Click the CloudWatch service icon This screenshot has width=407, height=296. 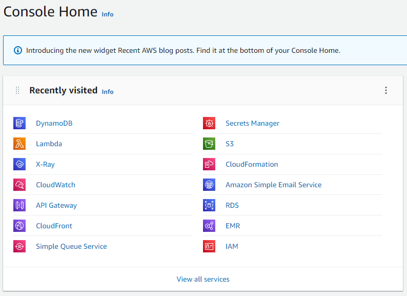pos(19,185)
